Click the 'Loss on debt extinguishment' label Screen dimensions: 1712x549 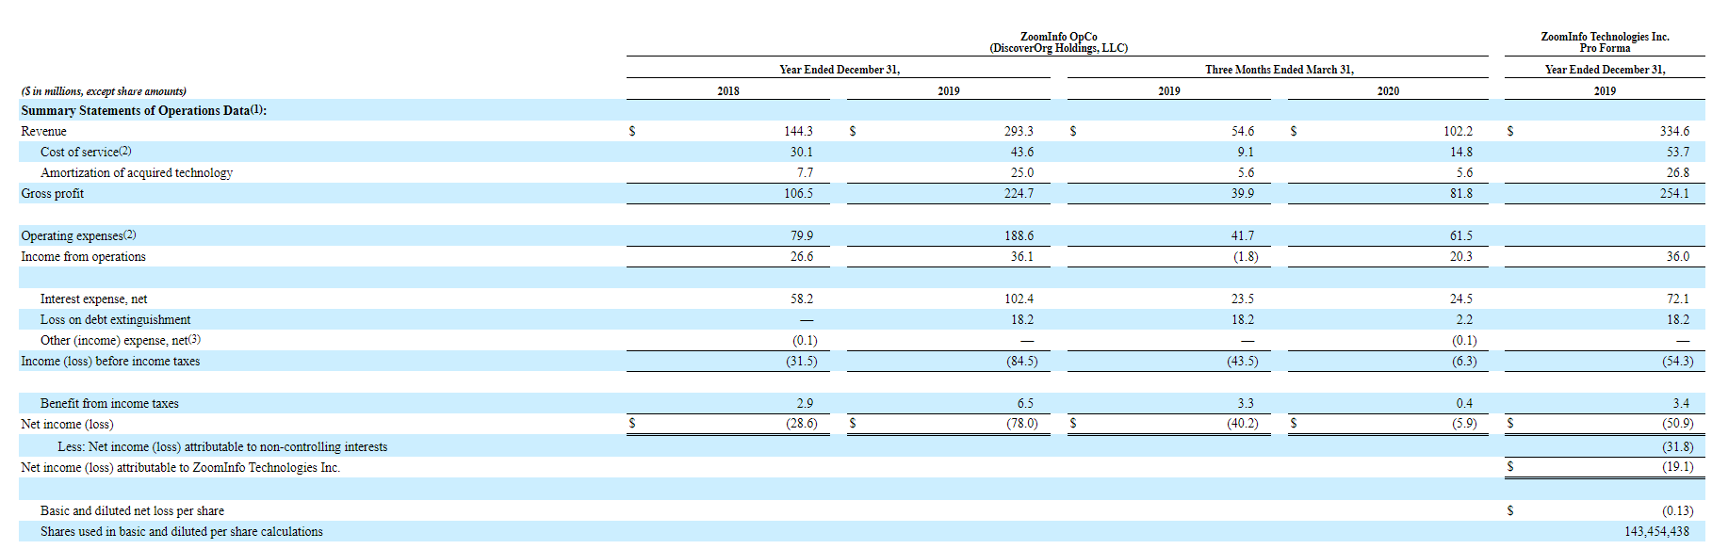tap(115, 319)
